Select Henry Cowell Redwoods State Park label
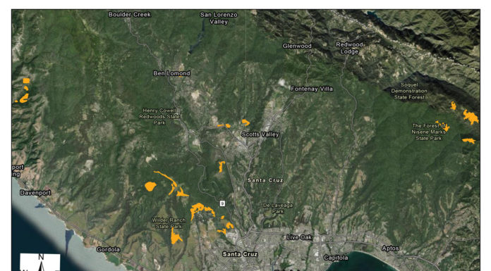Image resolution: width=491 pixels, height=271 pixels. (x=159, y=117)
